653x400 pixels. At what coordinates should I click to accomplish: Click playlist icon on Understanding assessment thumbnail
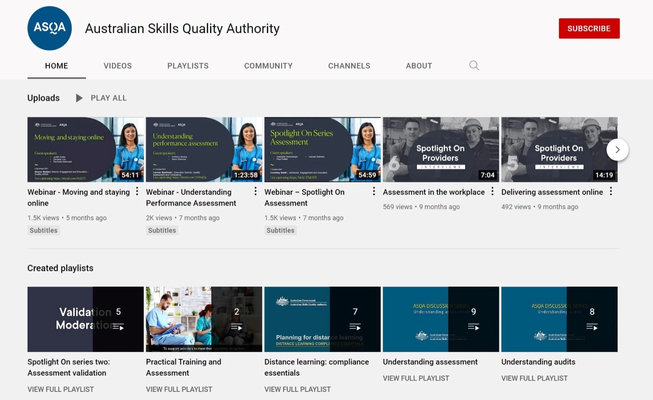pos(473,326)
